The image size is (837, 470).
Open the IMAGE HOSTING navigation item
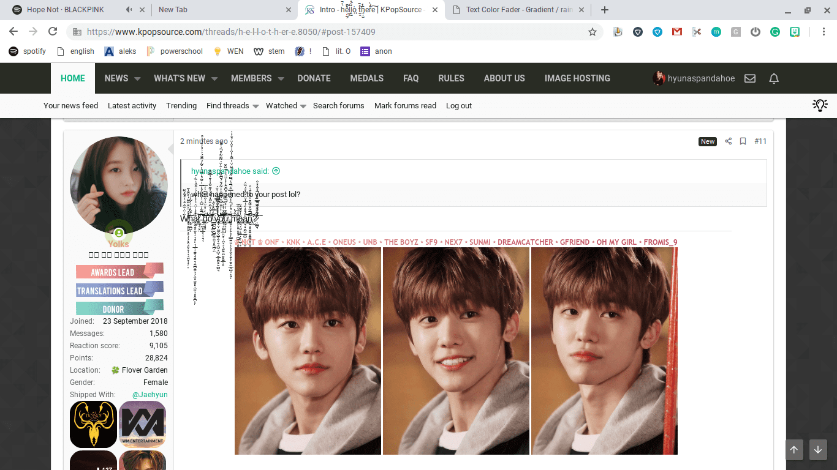(577, 78)
